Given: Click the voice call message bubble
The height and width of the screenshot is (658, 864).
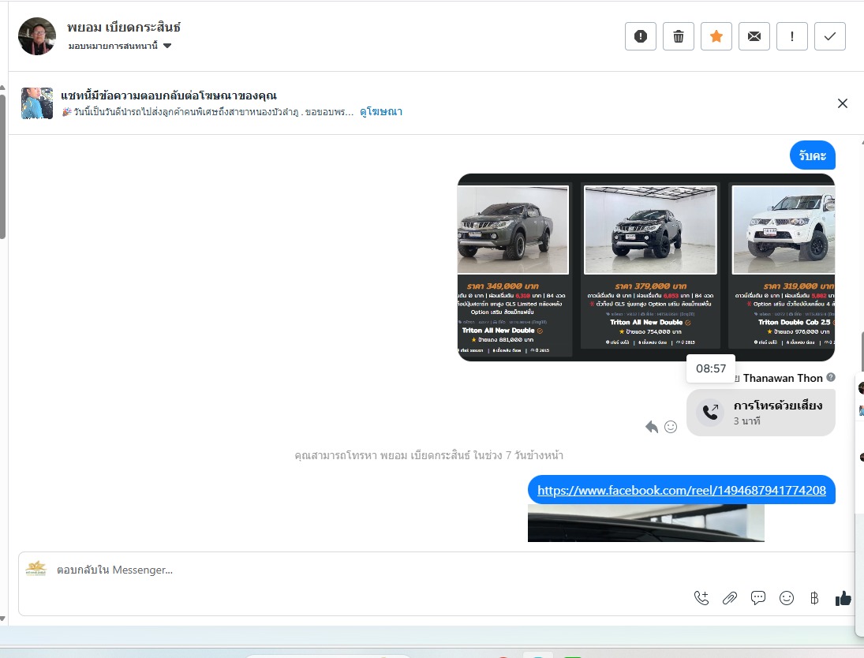Looking at the screenshot, I should pyautogui.click(x=761, y=413).
